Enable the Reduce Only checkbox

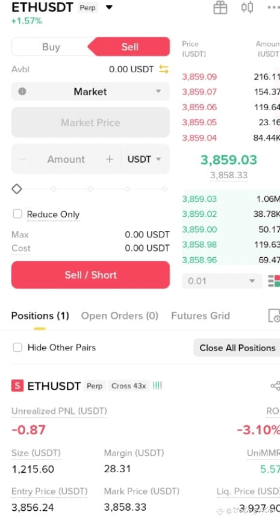point(17,214)
